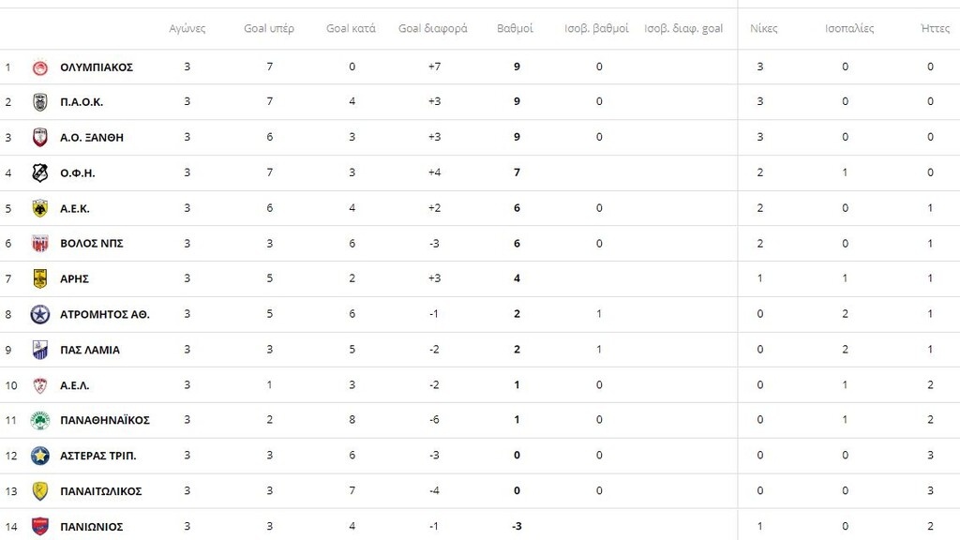The image size is (960, 540).
Task: Click the P.A.O.K. team crest icon
Action: pyautogui.click(x=39, y=102)
